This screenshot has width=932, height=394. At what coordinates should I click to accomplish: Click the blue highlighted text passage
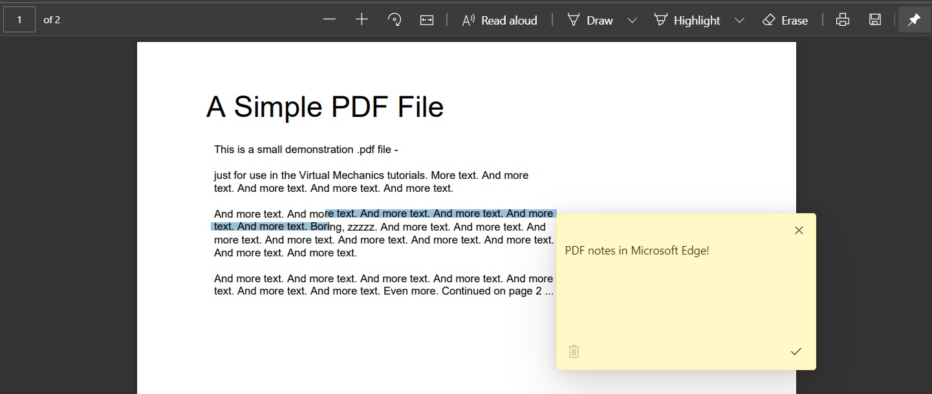(440, 214)
